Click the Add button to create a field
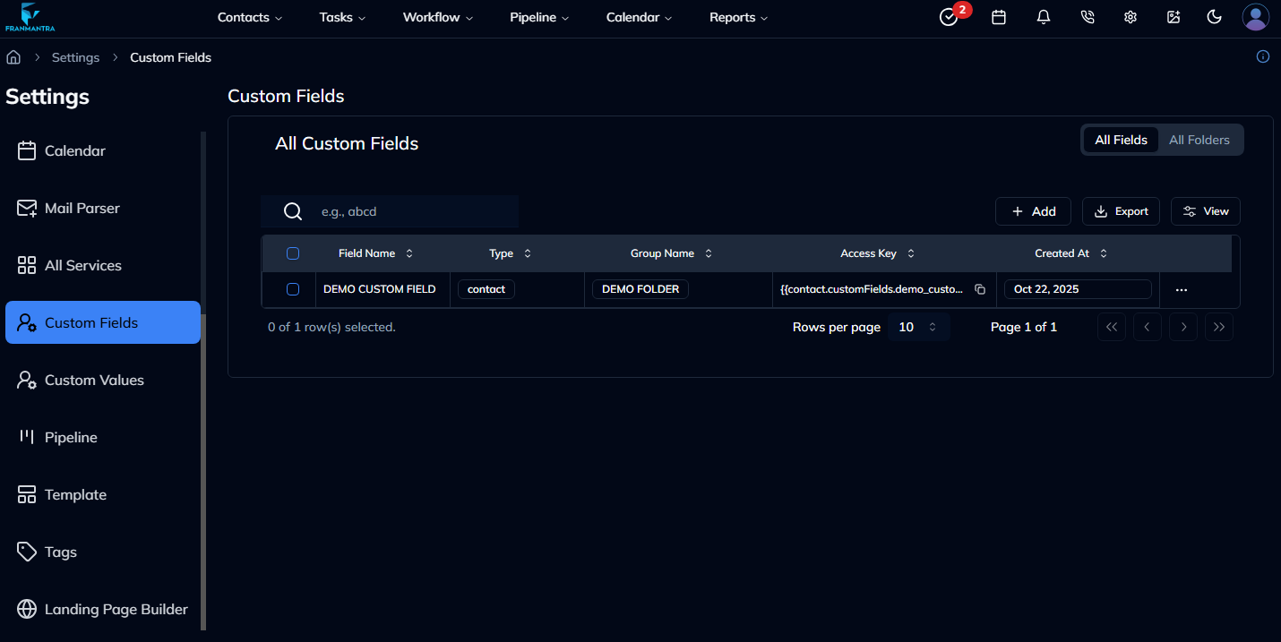 (1033, 211)
